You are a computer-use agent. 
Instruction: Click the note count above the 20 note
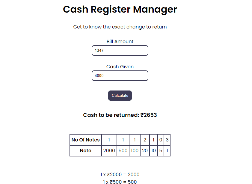click(x=145, y=140)
